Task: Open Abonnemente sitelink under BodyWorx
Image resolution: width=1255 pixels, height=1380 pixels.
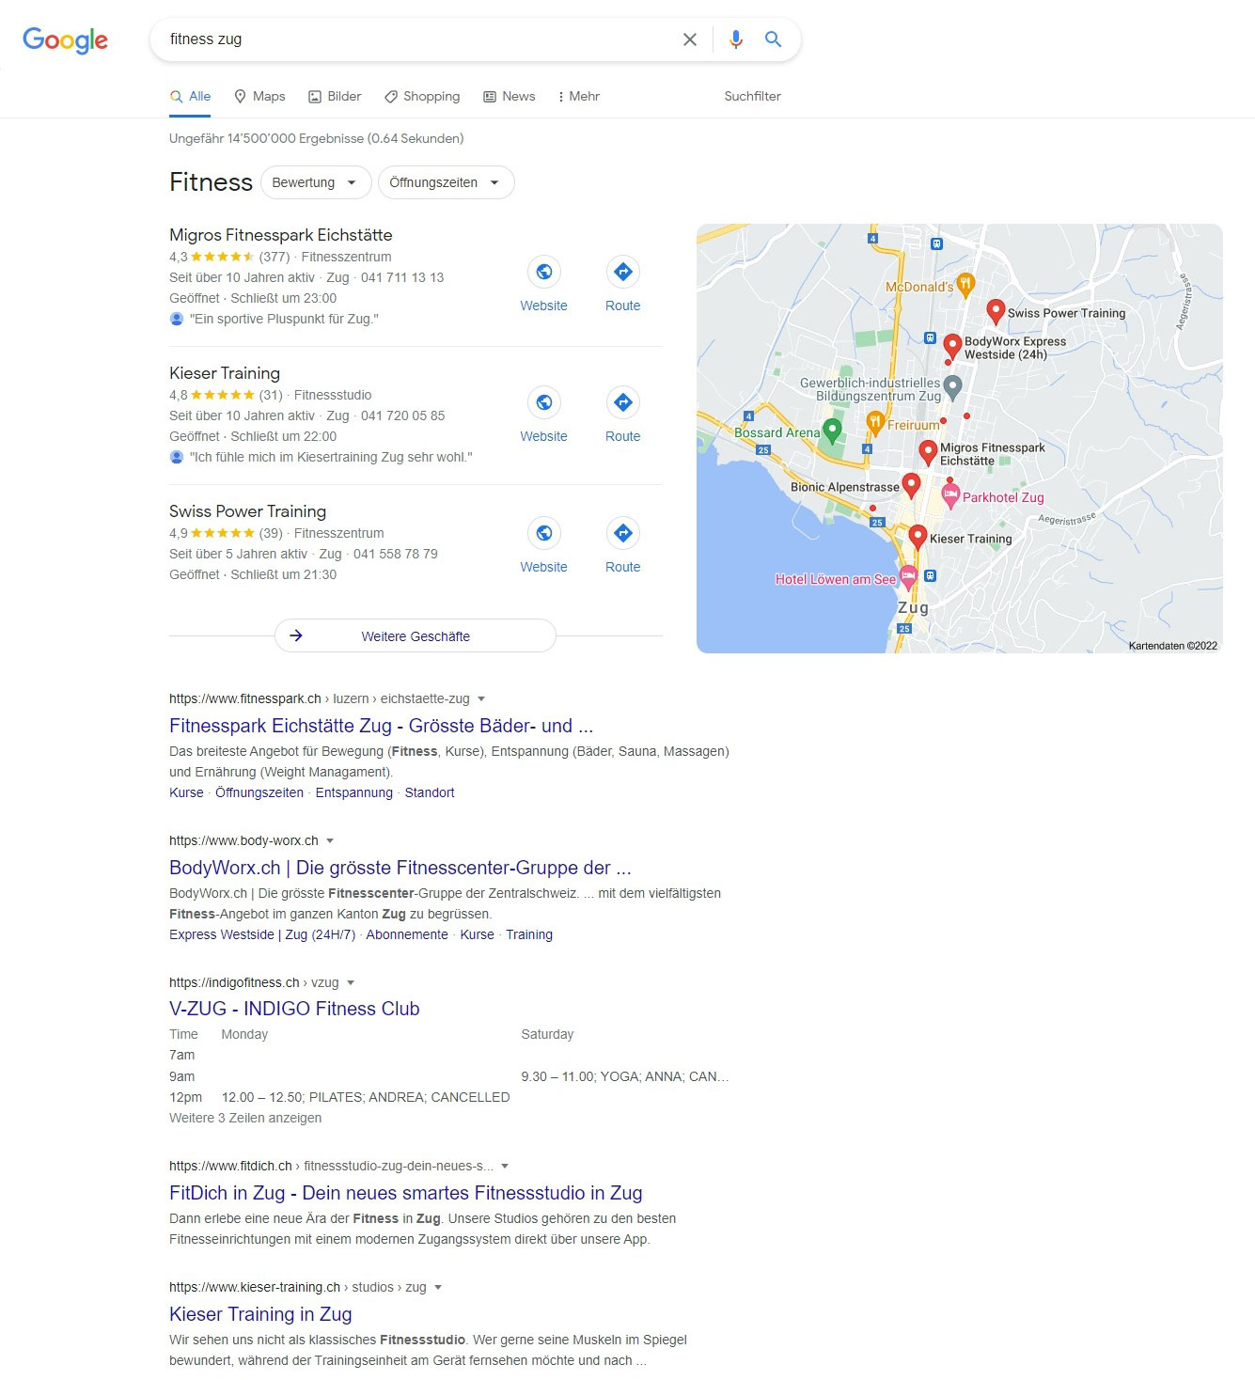Action: [x=407, y=934]
